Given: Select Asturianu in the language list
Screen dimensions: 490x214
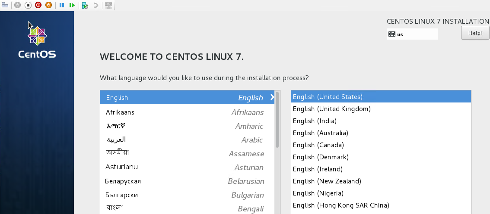Looking at the screenshot, I should coord(187,167).
